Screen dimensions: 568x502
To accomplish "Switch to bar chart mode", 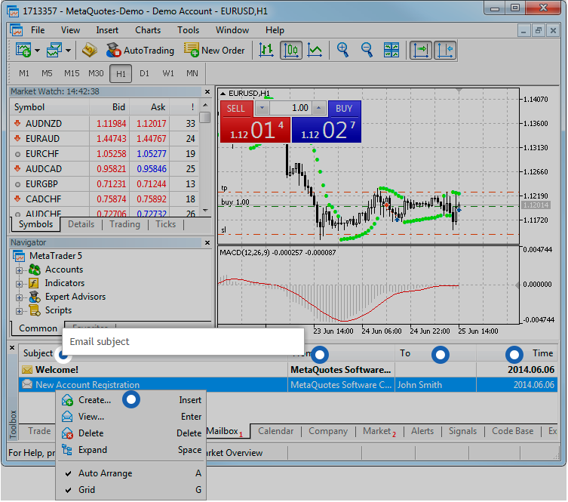I will (266, 50).
